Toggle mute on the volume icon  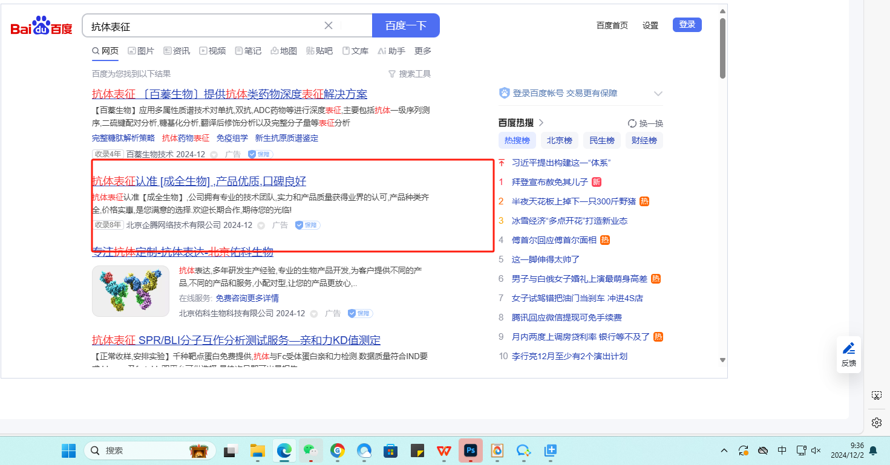click(x=816, y=450)
